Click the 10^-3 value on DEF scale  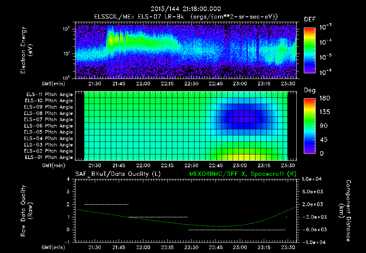[x=325, y=27]
